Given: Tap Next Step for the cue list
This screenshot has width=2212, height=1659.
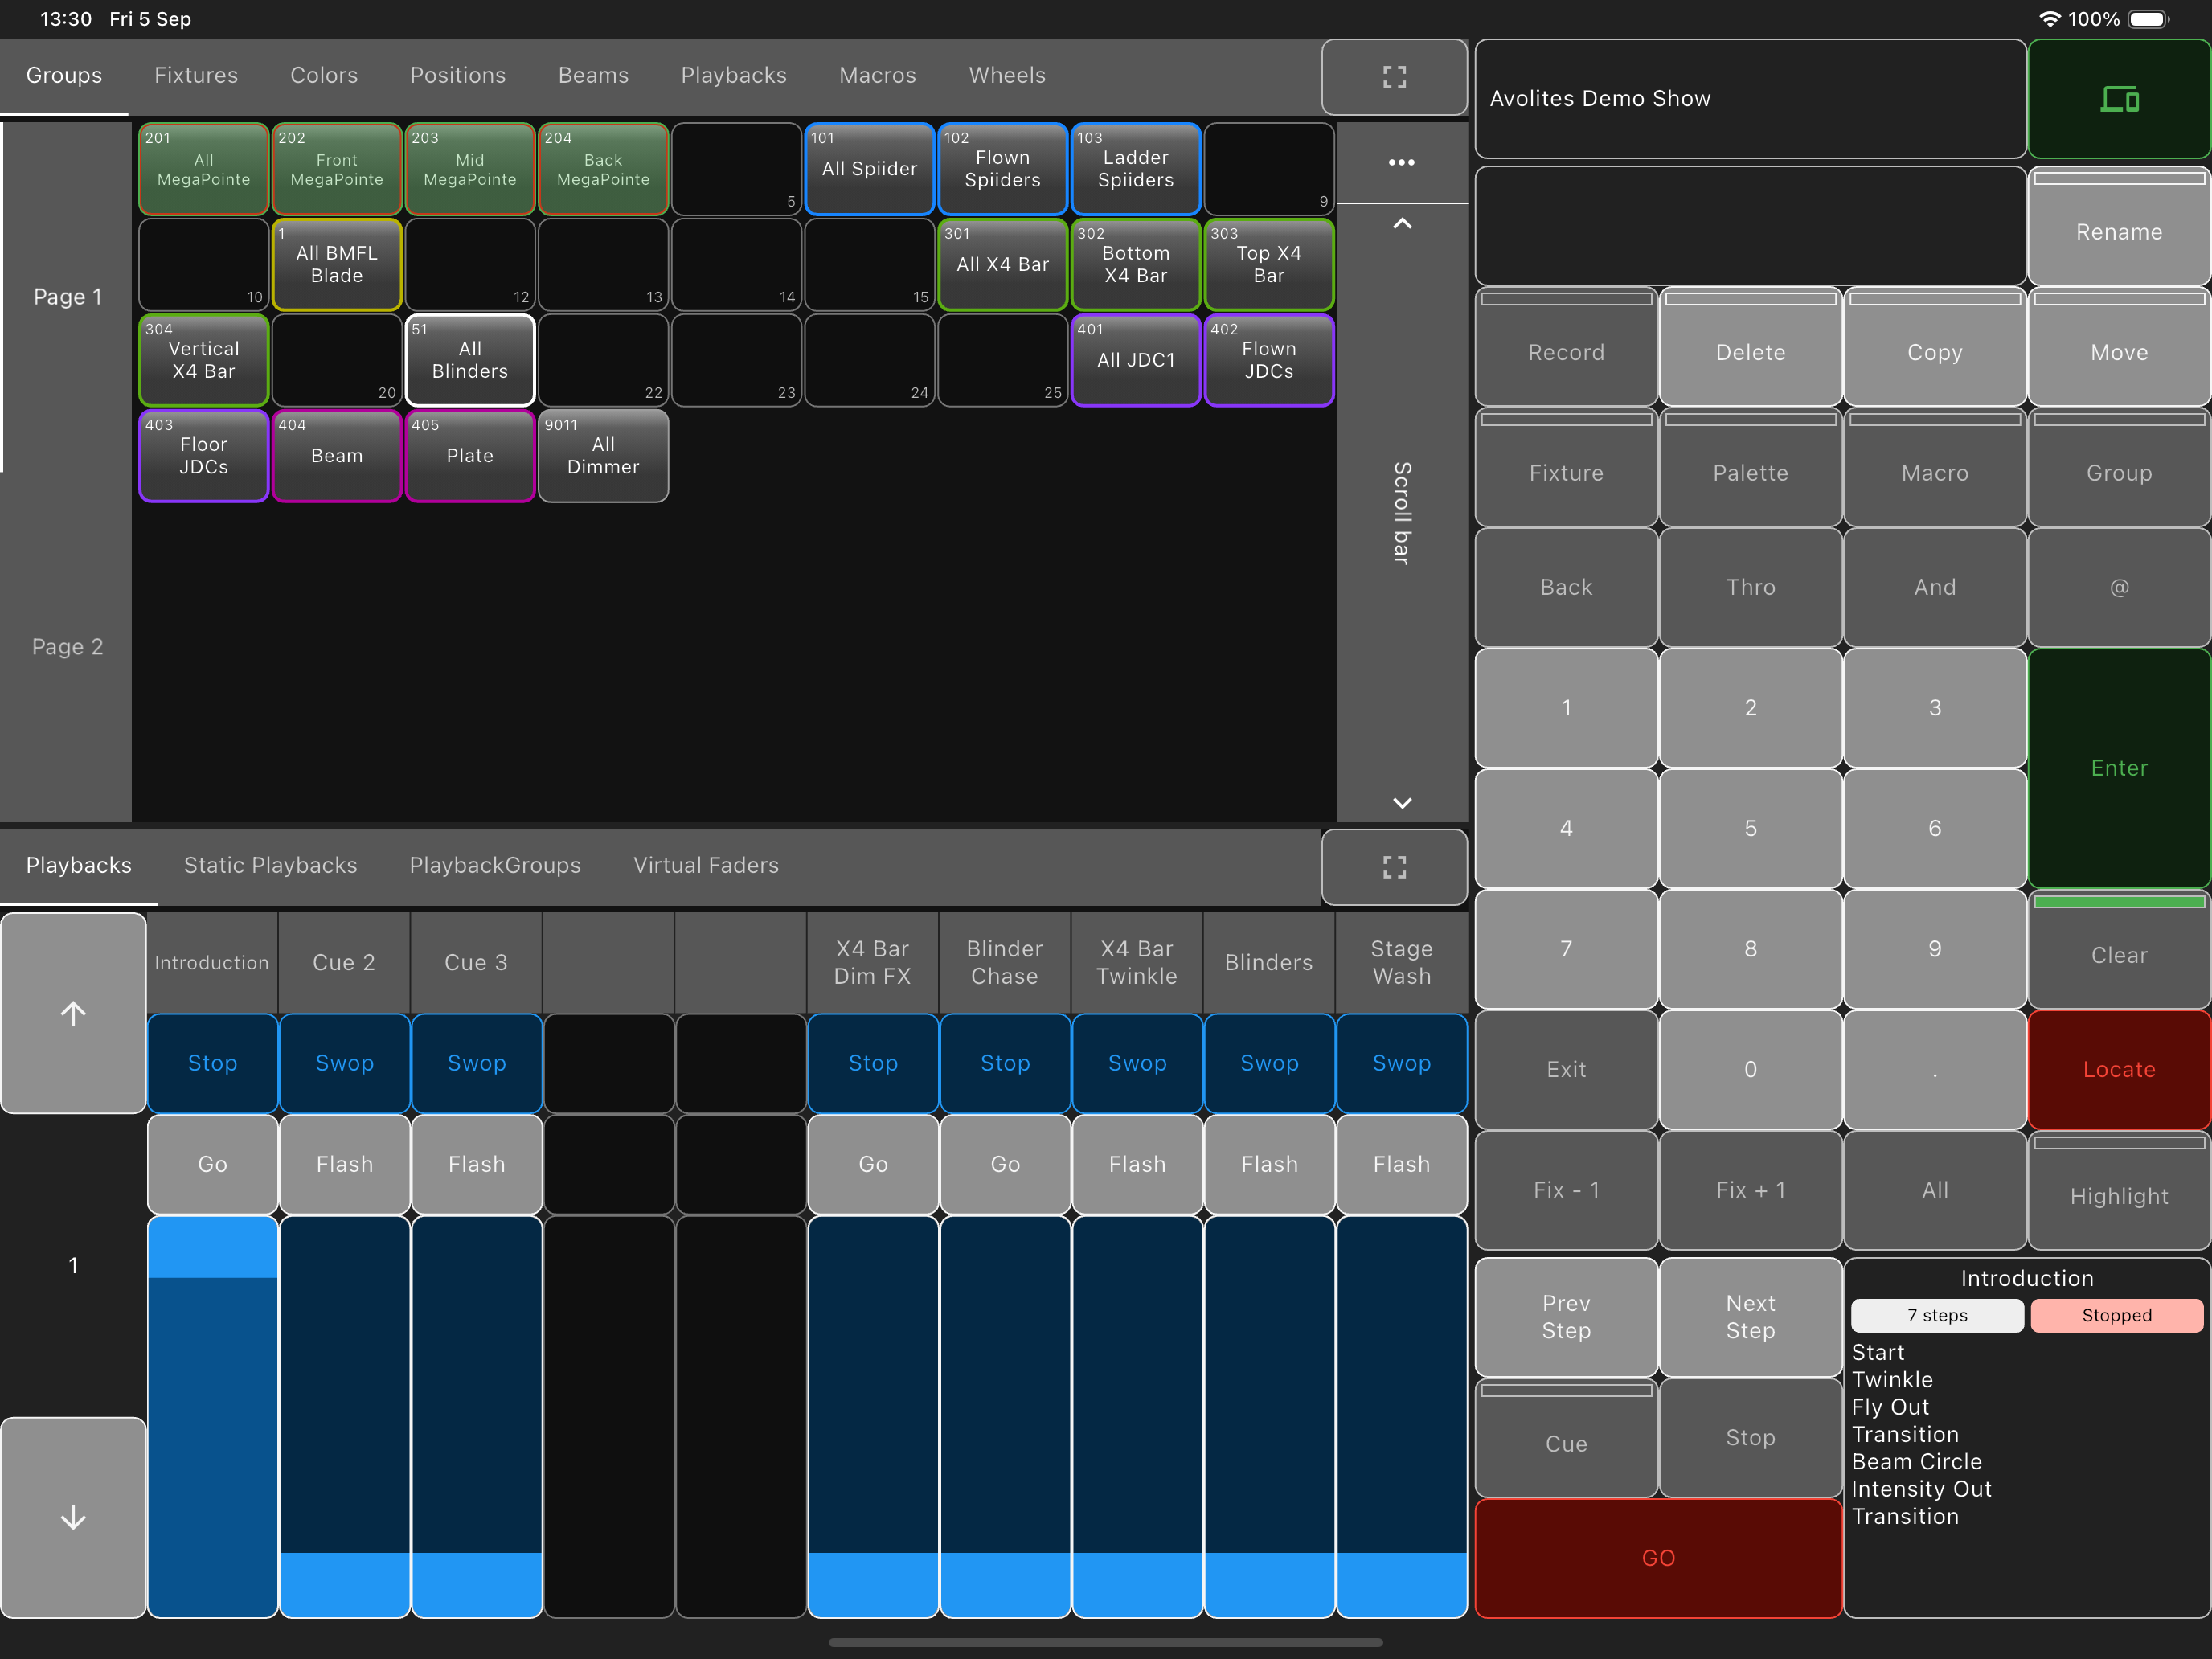Looking at the screenshot, I should click(1750, 1317).
